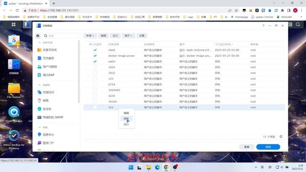
Task: Share this page via address bar icon
Action: (229, 11)
